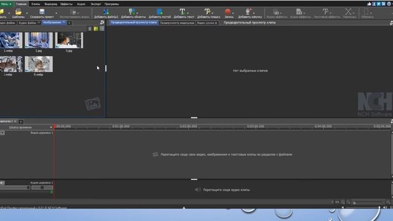Open the Аудио menu tab

point(81,4)
